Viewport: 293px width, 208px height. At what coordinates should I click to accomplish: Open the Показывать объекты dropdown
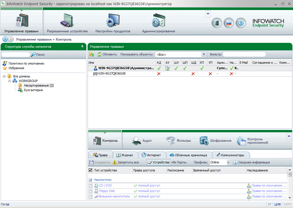tap(204, 54)
